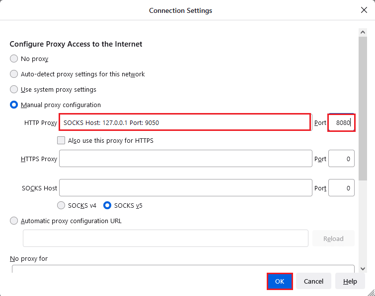Select the No proxy radio option
Image resolution: width=375 pixels, height=296 pixels.
tap(14, 59)
